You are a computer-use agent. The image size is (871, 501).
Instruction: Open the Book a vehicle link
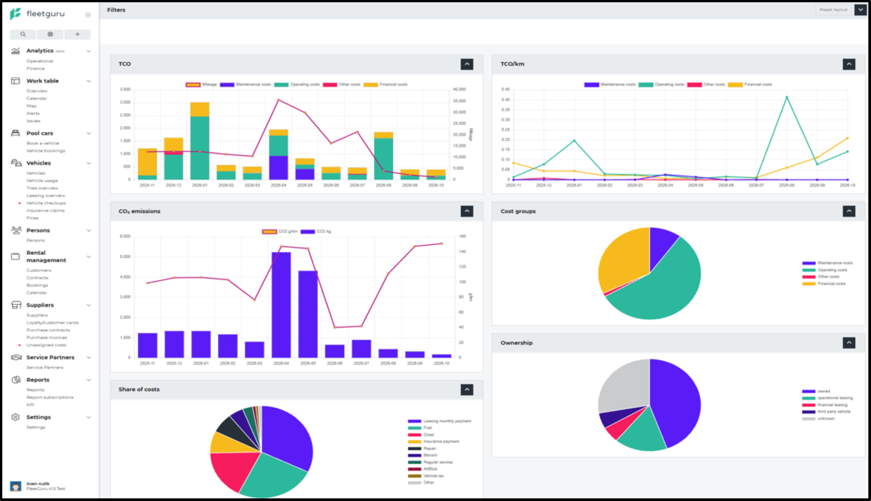coord(43,143)
